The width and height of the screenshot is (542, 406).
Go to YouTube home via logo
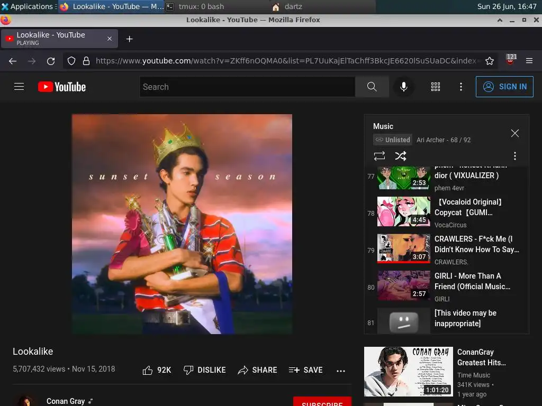click(x=62, y=87)
